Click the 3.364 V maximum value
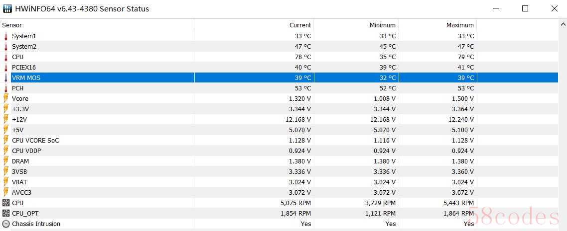567x231 pixels. coord(463,109)
